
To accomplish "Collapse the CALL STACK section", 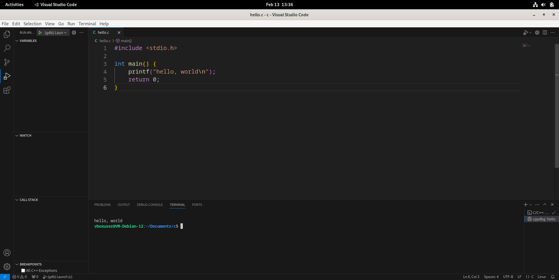I will click(x=51, y=200).
